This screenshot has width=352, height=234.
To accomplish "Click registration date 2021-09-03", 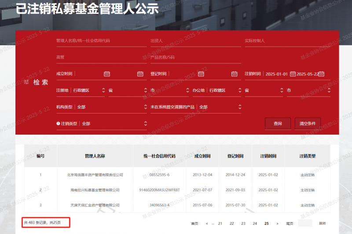I will (x=235, y=190).
